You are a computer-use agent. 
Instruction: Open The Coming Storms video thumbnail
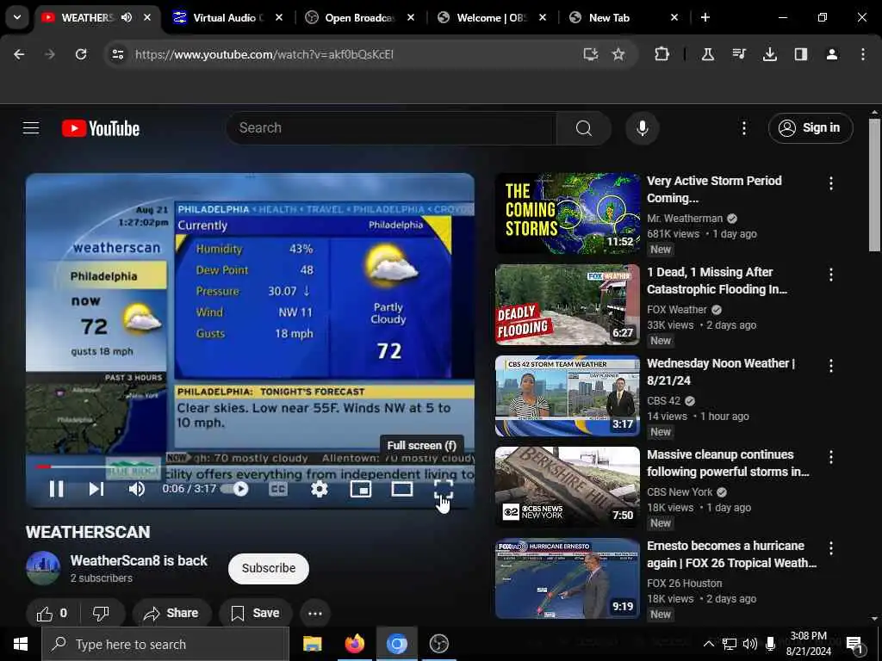pyautogui.click(x=568, y=213)
